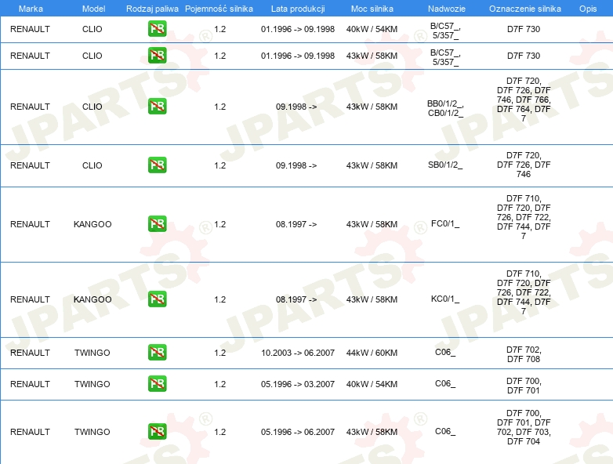Viewport: 613px width, 464px height.
Task: Click the Lata produkcji column header
Action: (298, 9)
